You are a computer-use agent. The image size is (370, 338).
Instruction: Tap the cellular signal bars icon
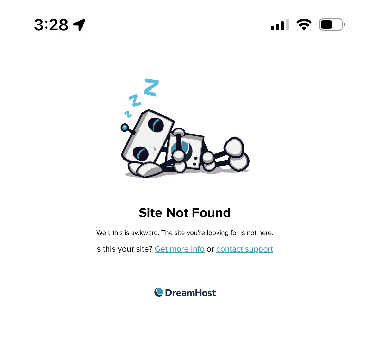(x=280, y=25)
